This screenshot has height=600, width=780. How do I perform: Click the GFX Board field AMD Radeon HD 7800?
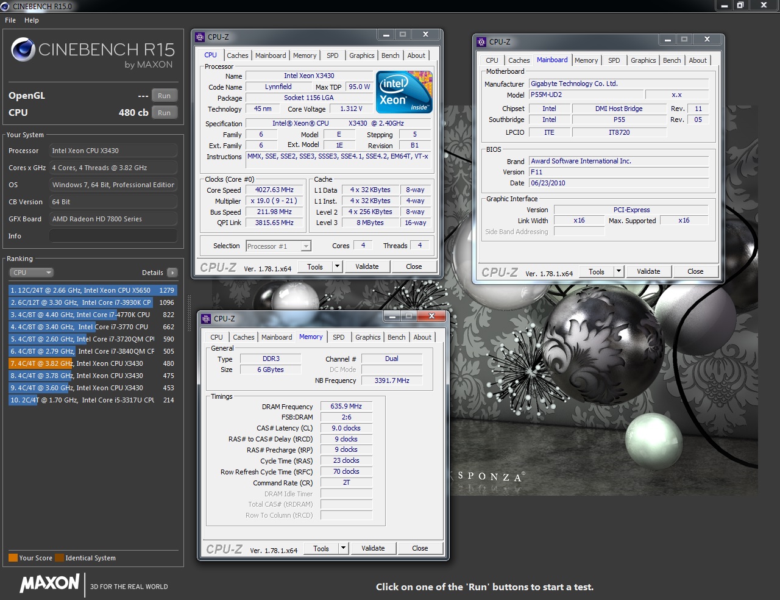pos(113,219)
